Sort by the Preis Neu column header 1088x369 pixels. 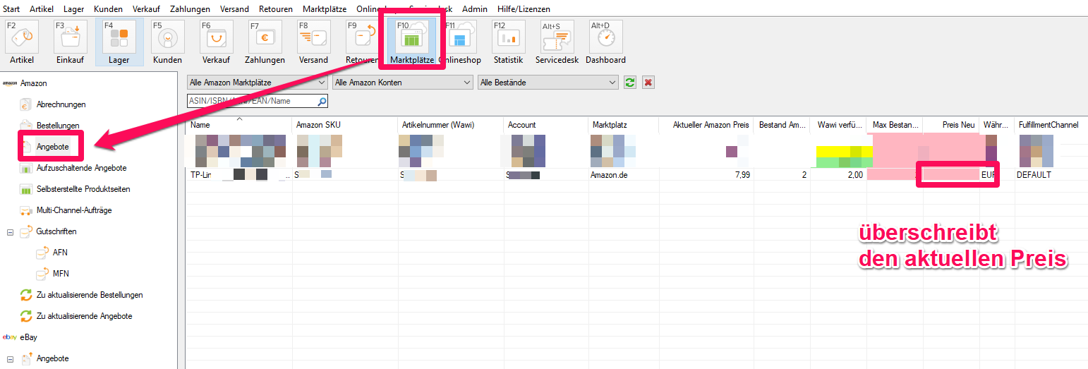pos(950,125)
